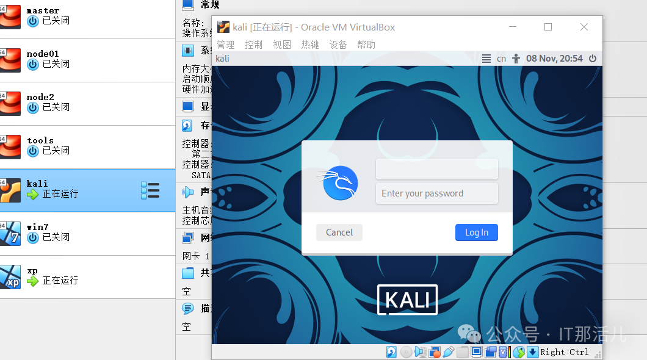Click the win7 VM icon
This screenshot has width=647, height=360.
pyautogui.click(x=10, y=234)
